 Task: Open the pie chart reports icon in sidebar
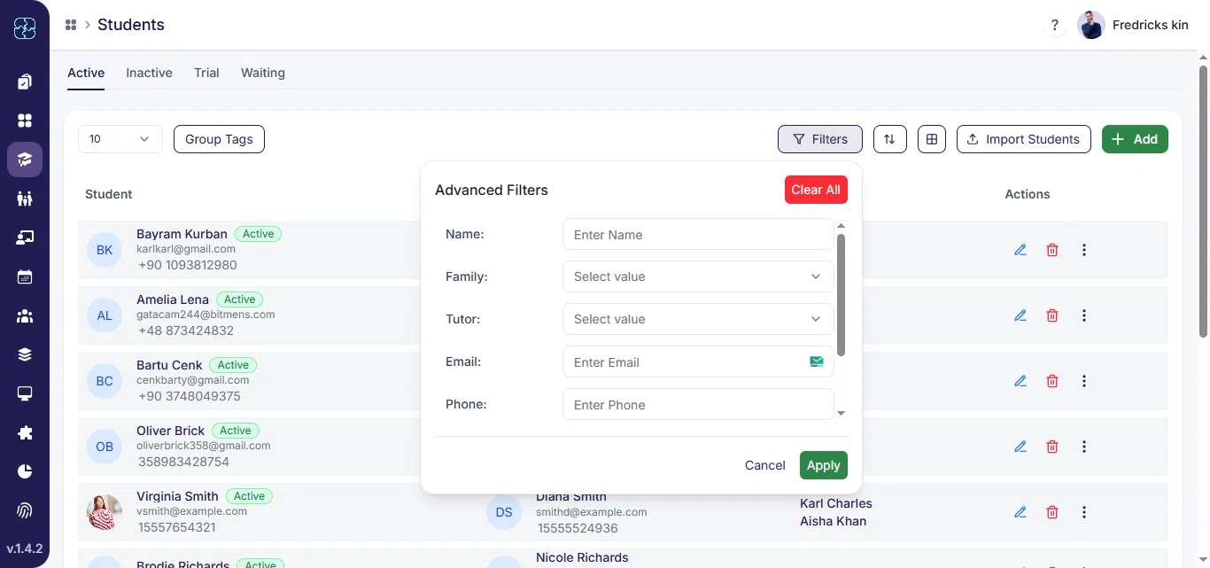[x=25, y=471]
